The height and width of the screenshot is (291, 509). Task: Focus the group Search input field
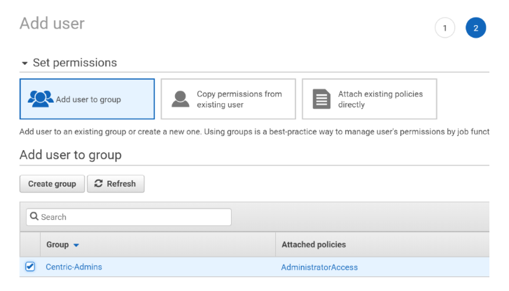click(133, 217)
